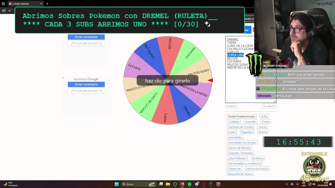Click CUCHILLO COCINA in the list
Viewport: 335px width, 188px height.
(240, 49)
